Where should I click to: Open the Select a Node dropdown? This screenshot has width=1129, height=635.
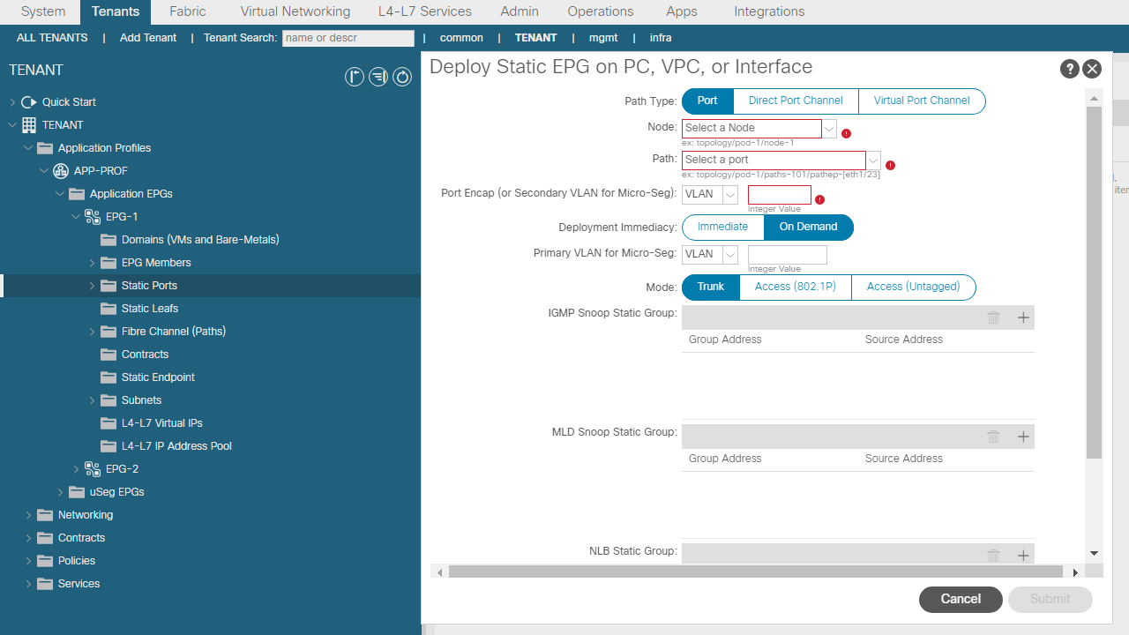pos(829,129)
